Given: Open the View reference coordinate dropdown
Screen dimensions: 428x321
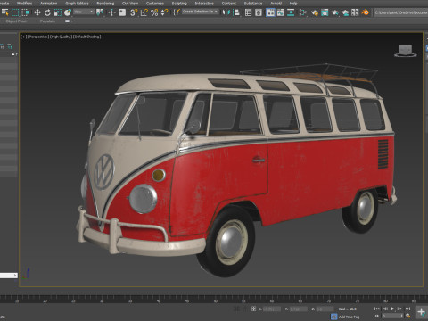Looking at the screenshot, I should pyautogui.click(x=84, y=12).
